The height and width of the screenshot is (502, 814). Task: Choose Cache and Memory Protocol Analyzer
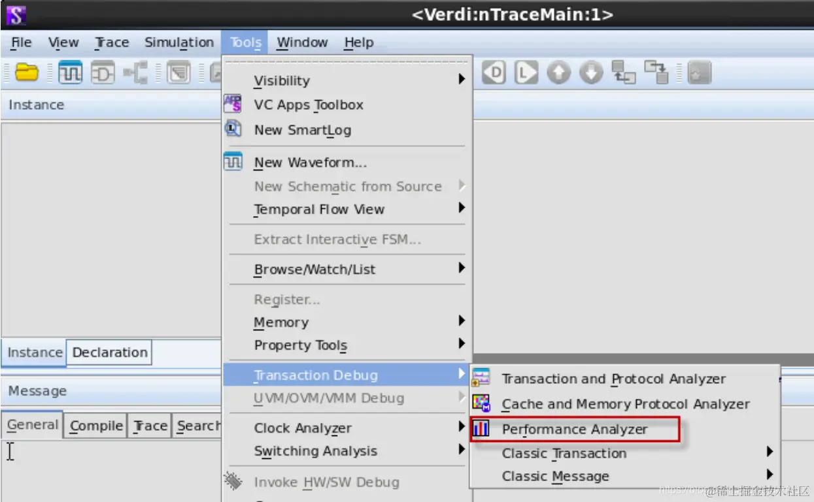pyautogui.click(x=625, y=404)
